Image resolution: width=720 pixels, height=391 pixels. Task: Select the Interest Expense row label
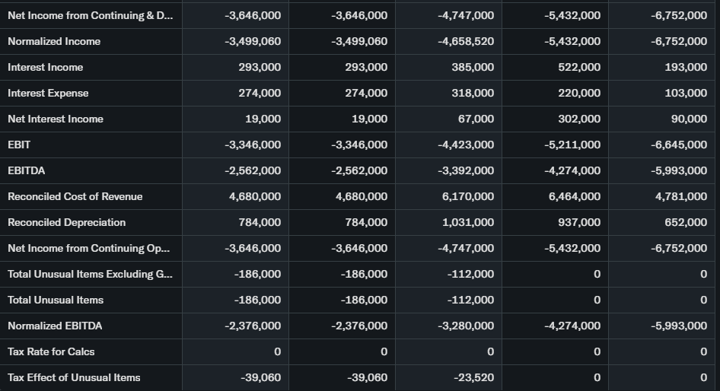(48, 93)
